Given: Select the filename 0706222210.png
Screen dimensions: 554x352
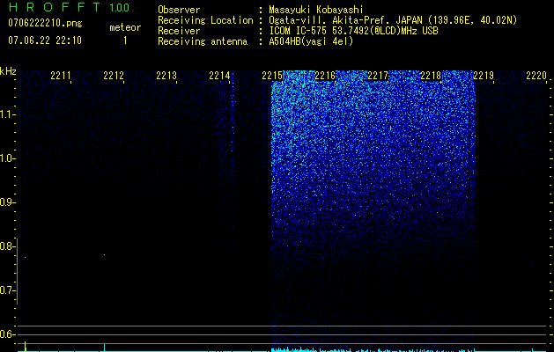Looking at the screenshot, I should tap(45, 23).
